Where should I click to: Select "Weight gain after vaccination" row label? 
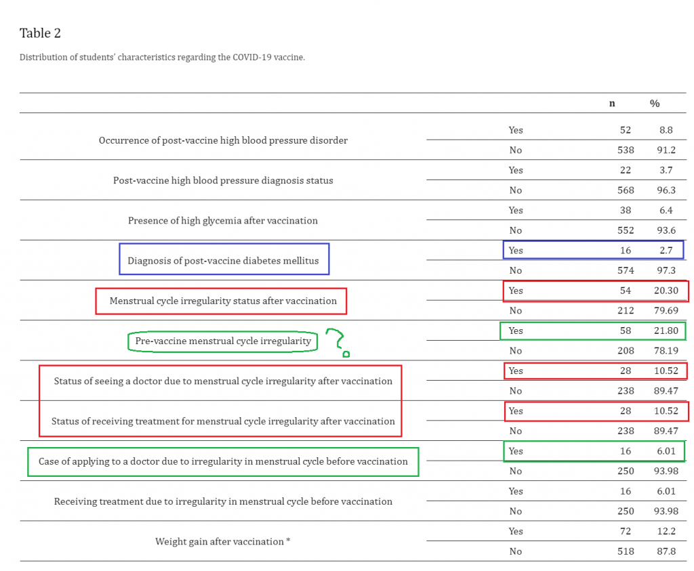click(223, 541)
